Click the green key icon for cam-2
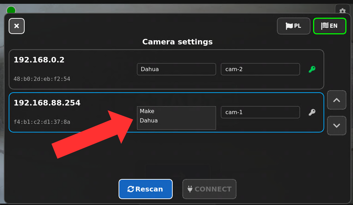The height and width of the screenshot is (205, 353). coord(312,69)
